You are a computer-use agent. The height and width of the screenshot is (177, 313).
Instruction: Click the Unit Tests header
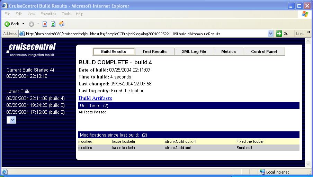point(189,105)
